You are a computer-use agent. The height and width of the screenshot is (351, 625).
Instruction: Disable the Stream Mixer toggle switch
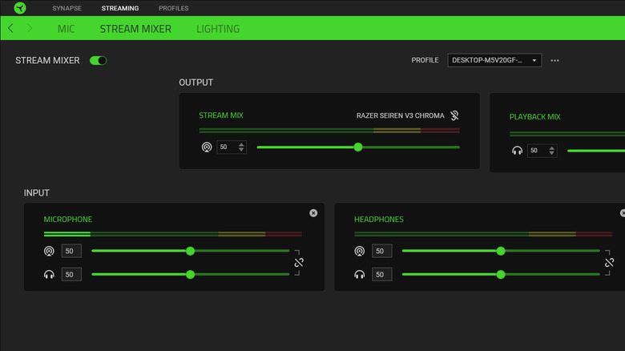pos(99,60)
